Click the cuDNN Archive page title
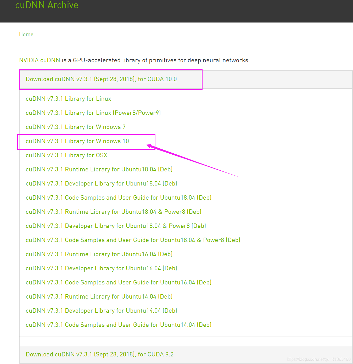 click(x=47, y=5)
